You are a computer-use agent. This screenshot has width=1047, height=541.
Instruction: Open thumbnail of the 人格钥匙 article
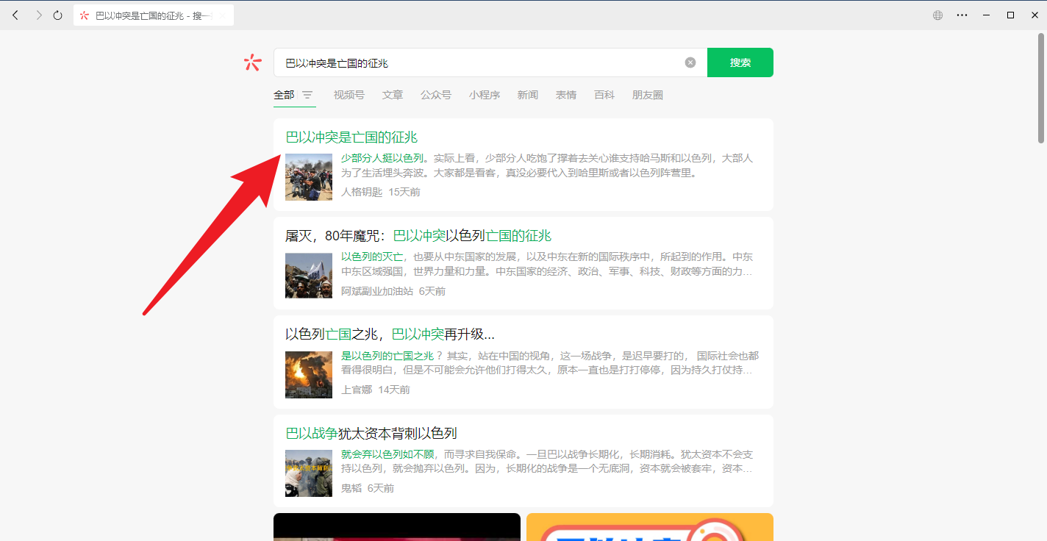tap(309, 177)
